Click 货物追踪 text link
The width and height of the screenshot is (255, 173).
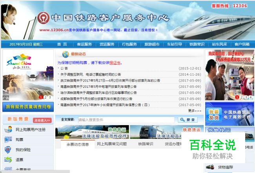coord(226,167)
